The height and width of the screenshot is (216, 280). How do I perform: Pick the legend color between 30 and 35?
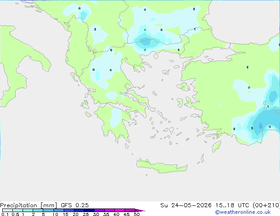click(99, 210)
